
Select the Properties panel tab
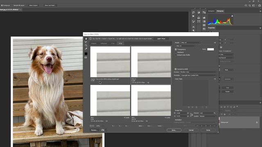coord(211,28)
